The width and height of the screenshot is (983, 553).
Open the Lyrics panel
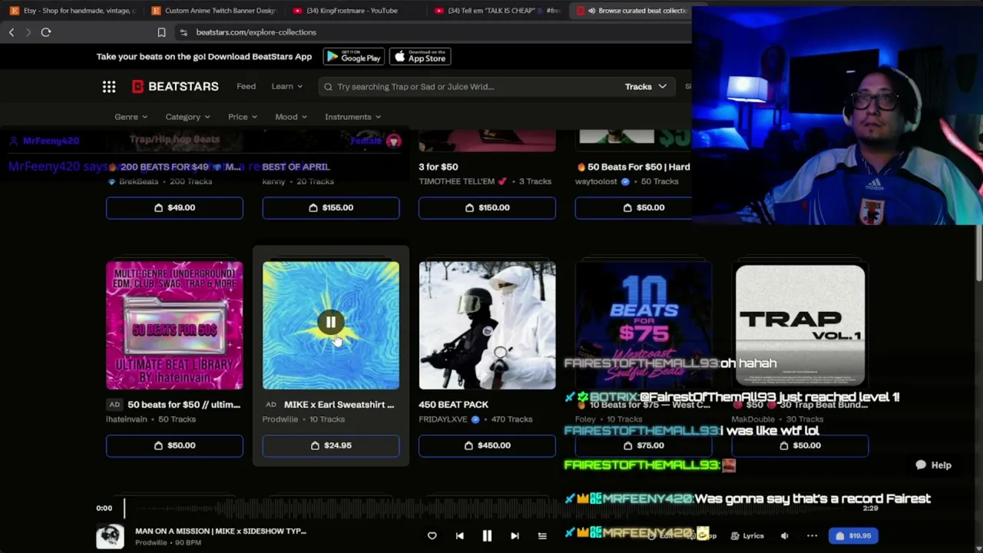click(x=747, y=536)
